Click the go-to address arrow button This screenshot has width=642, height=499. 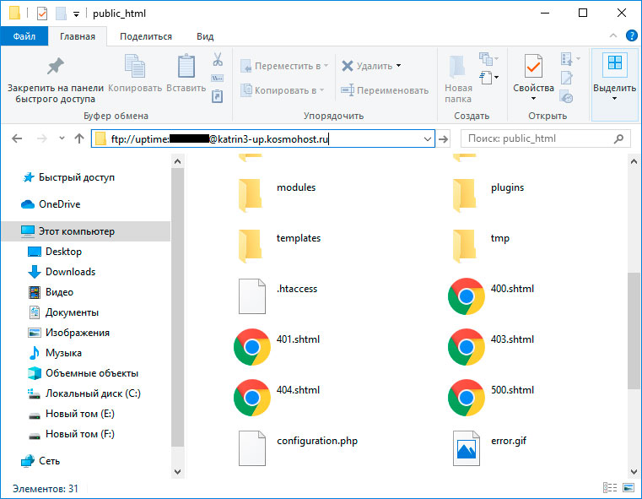pos(443,138)
